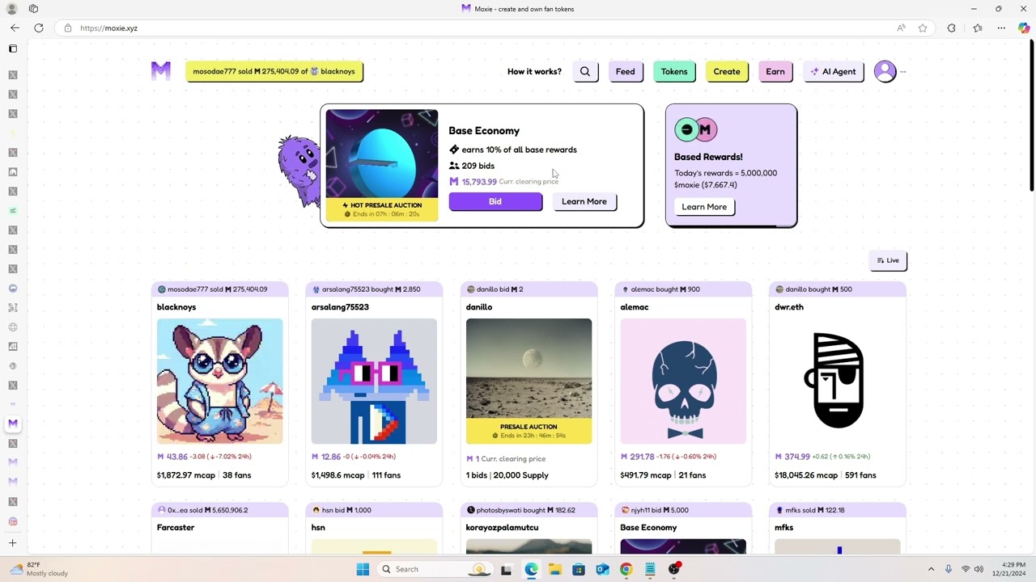Open the vertical tabs sidebar icon

tap(12, 48)
